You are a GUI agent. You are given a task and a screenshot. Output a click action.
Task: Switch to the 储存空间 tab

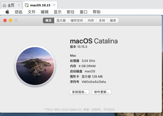click(77, 20)
